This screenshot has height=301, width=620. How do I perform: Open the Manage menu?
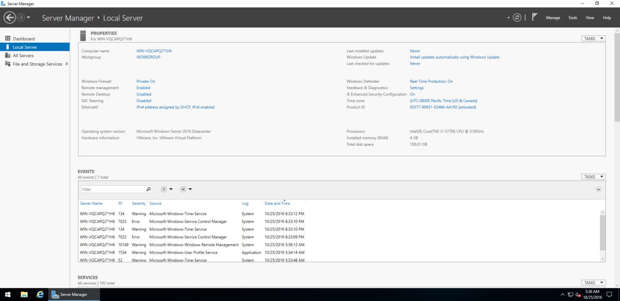click(553, 18)
